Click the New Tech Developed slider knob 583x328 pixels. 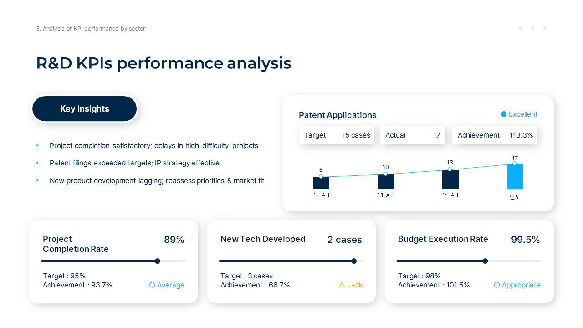click(x=354, y=261)
